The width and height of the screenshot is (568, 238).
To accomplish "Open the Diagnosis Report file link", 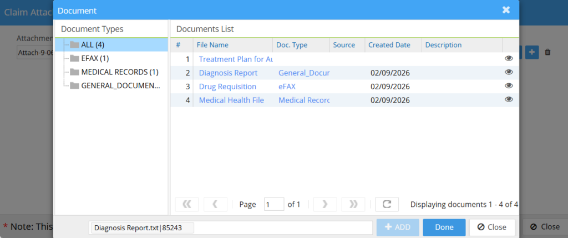I will [x=228, y=73].
